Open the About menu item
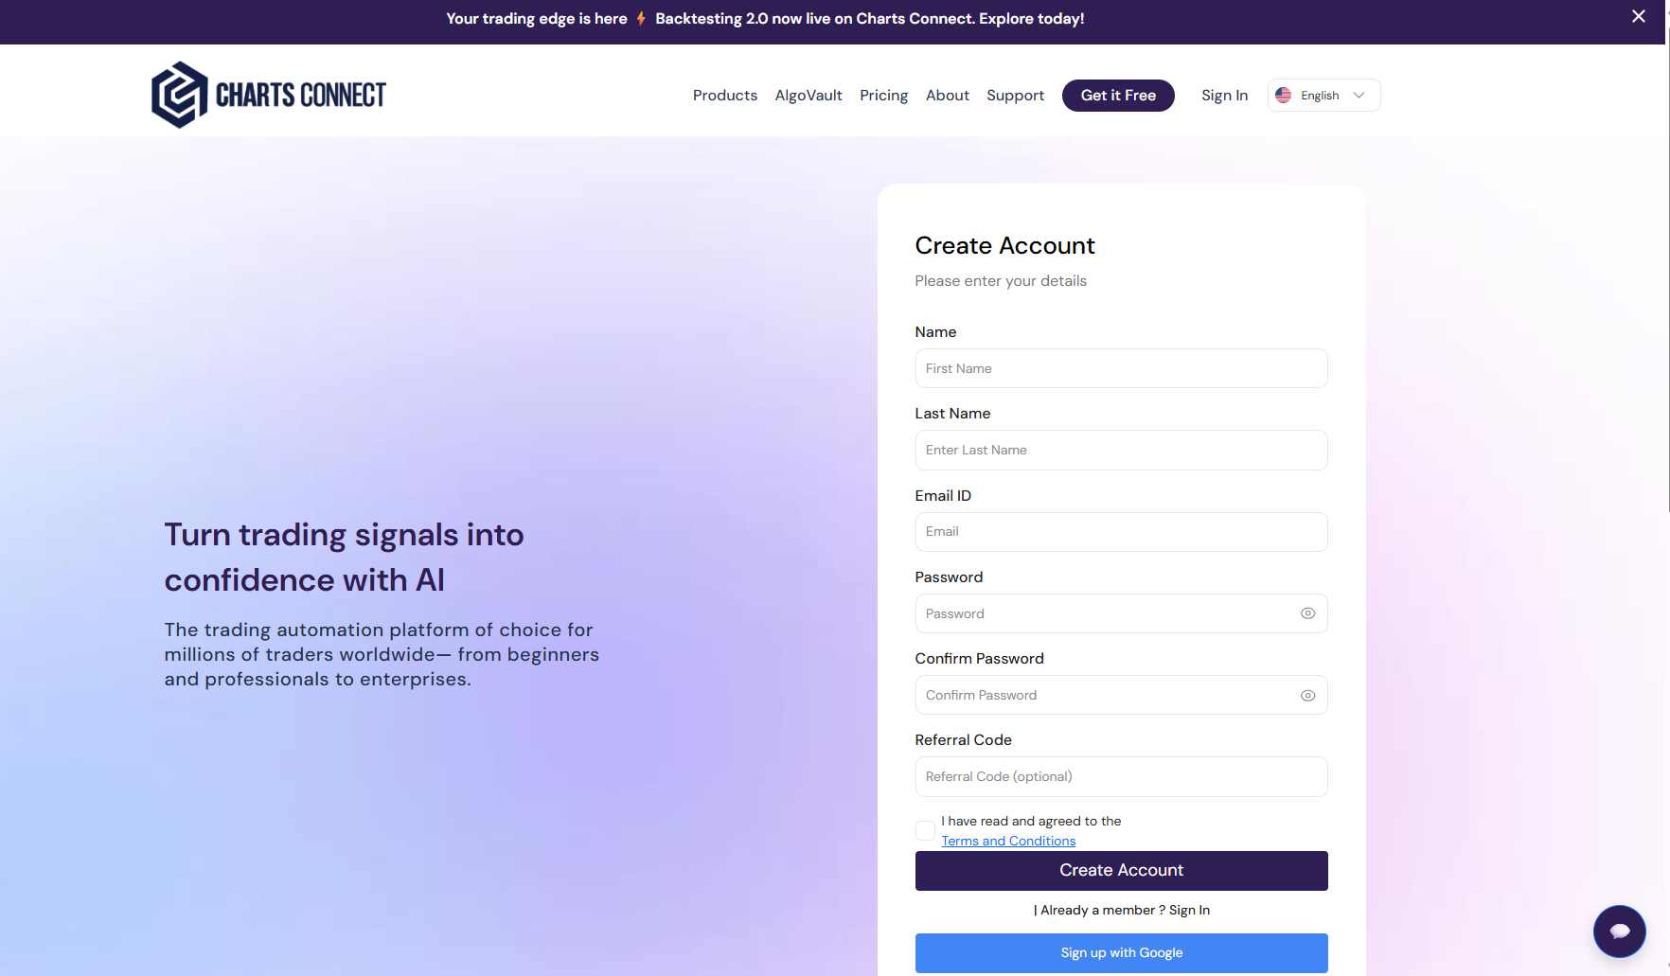This screenshot has height=976, width=1670. coord(947,96)
